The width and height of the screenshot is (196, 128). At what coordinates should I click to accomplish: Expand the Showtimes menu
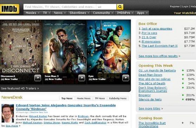click(x=79, y=13)
